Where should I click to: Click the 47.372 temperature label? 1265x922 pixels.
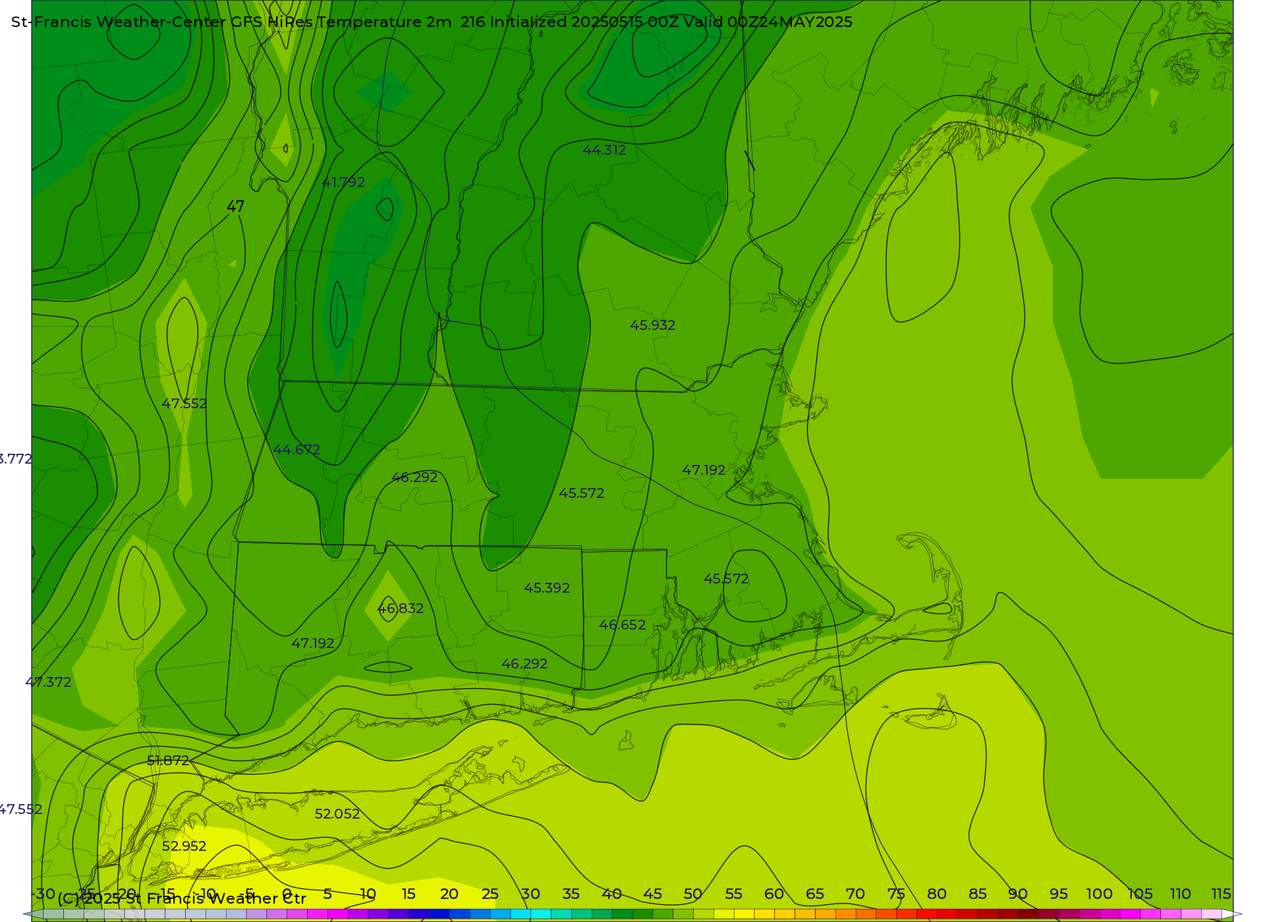(x=48, y=682)
